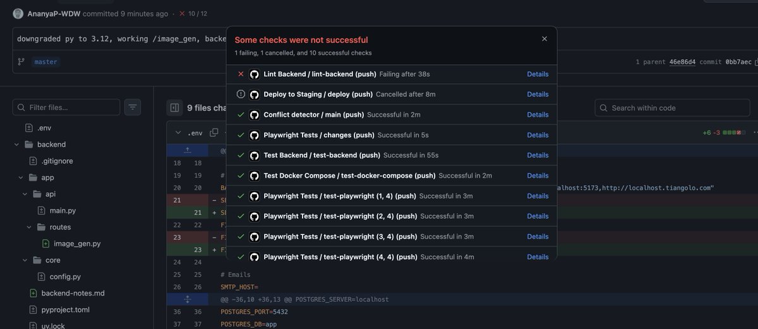
Task: Toggle the file tree sidebar icon
Action: tap(175, 108)
